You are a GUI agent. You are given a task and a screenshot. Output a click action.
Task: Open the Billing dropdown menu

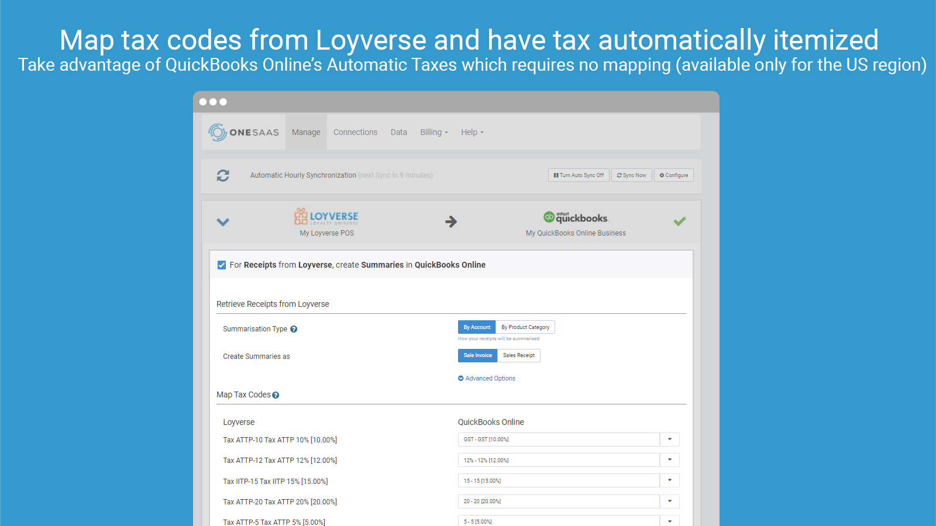pos(434,132)
